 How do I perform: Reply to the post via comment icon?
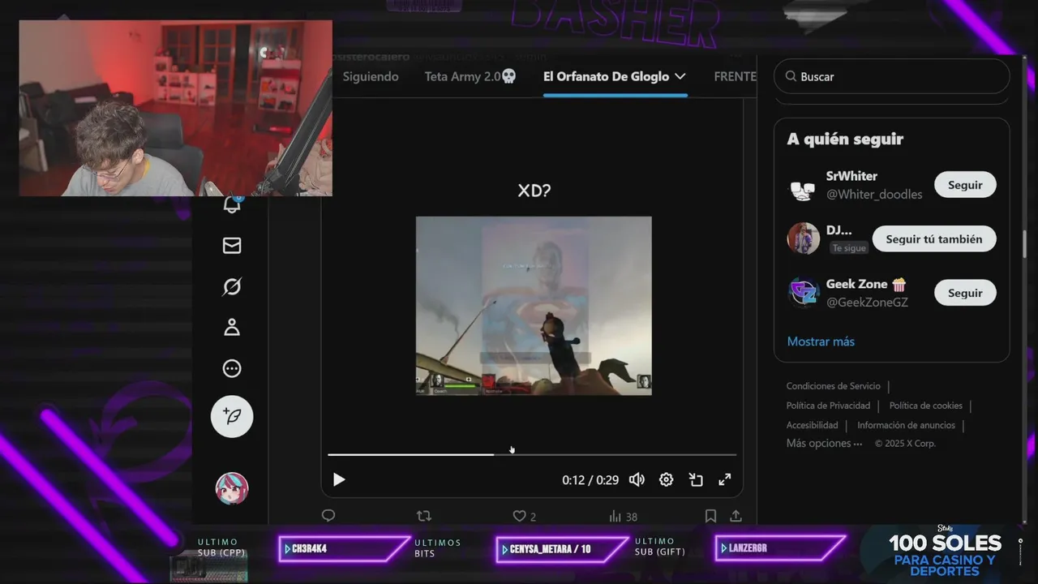click(328, 516)
